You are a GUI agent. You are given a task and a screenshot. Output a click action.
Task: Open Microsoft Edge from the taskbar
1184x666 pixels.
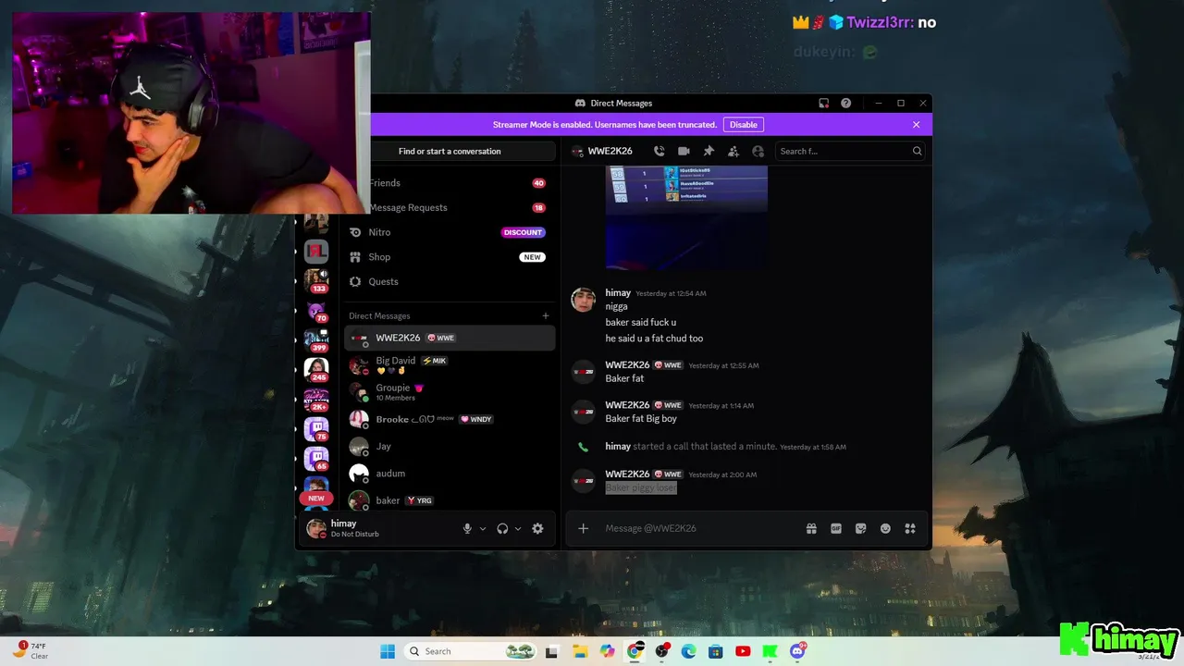(688, 651)
